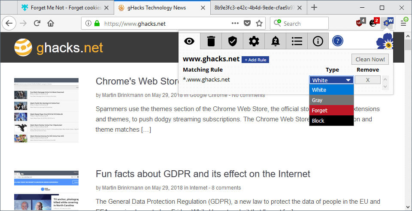
Task: Open the bell notifications tab
Action: (x=276, y=41)
